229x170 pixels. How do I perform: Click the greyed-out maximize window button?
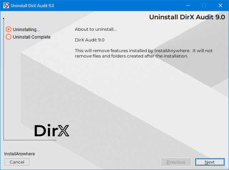coord(204,6)
